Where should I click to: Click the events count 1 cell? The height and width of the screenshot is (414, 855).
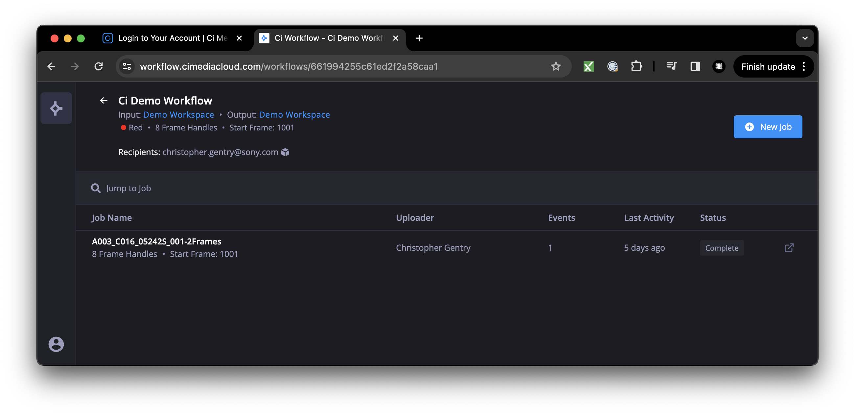point(550,248)
